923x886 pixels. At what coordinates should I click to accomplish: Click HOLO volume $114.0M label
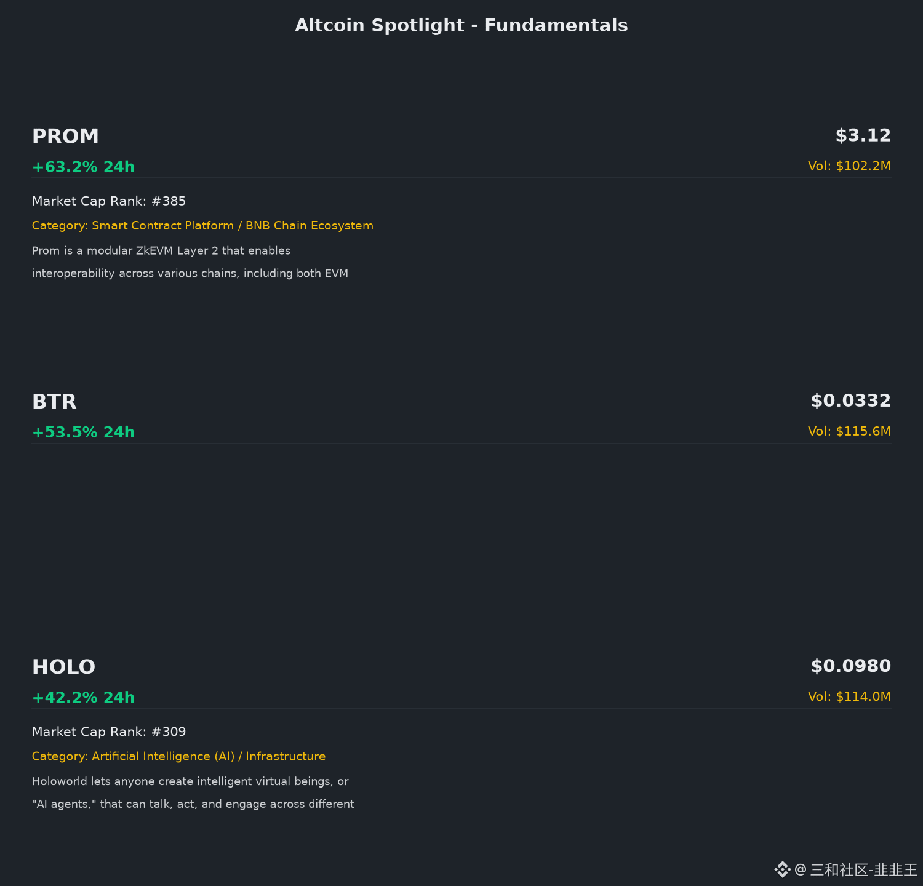(849, 696)
